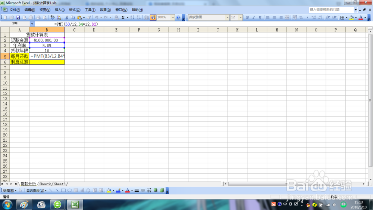The width and height of the screenshot is (373, 210).
Task: Click the Percent Style icon
Action: [x=301, y=18]
